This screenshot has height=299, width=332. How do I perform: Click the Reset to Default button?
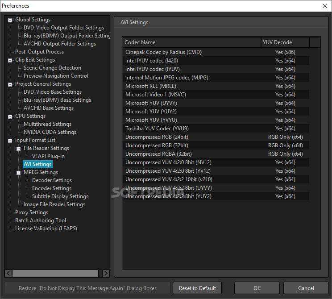pyautogui.click(x=197, y=288)
